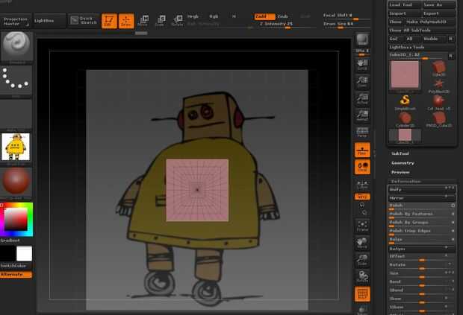Open the dots stroke type selector
463x315 pixels.
16,80
